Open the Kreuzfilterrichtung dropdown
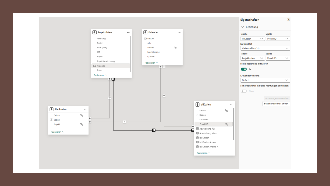 [x=265, y=80]
